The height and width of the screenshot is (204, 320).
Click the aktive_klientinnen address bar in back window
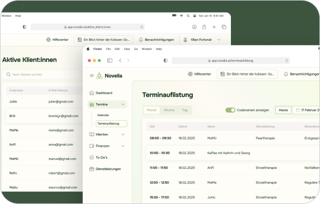(x=88, y=27)
